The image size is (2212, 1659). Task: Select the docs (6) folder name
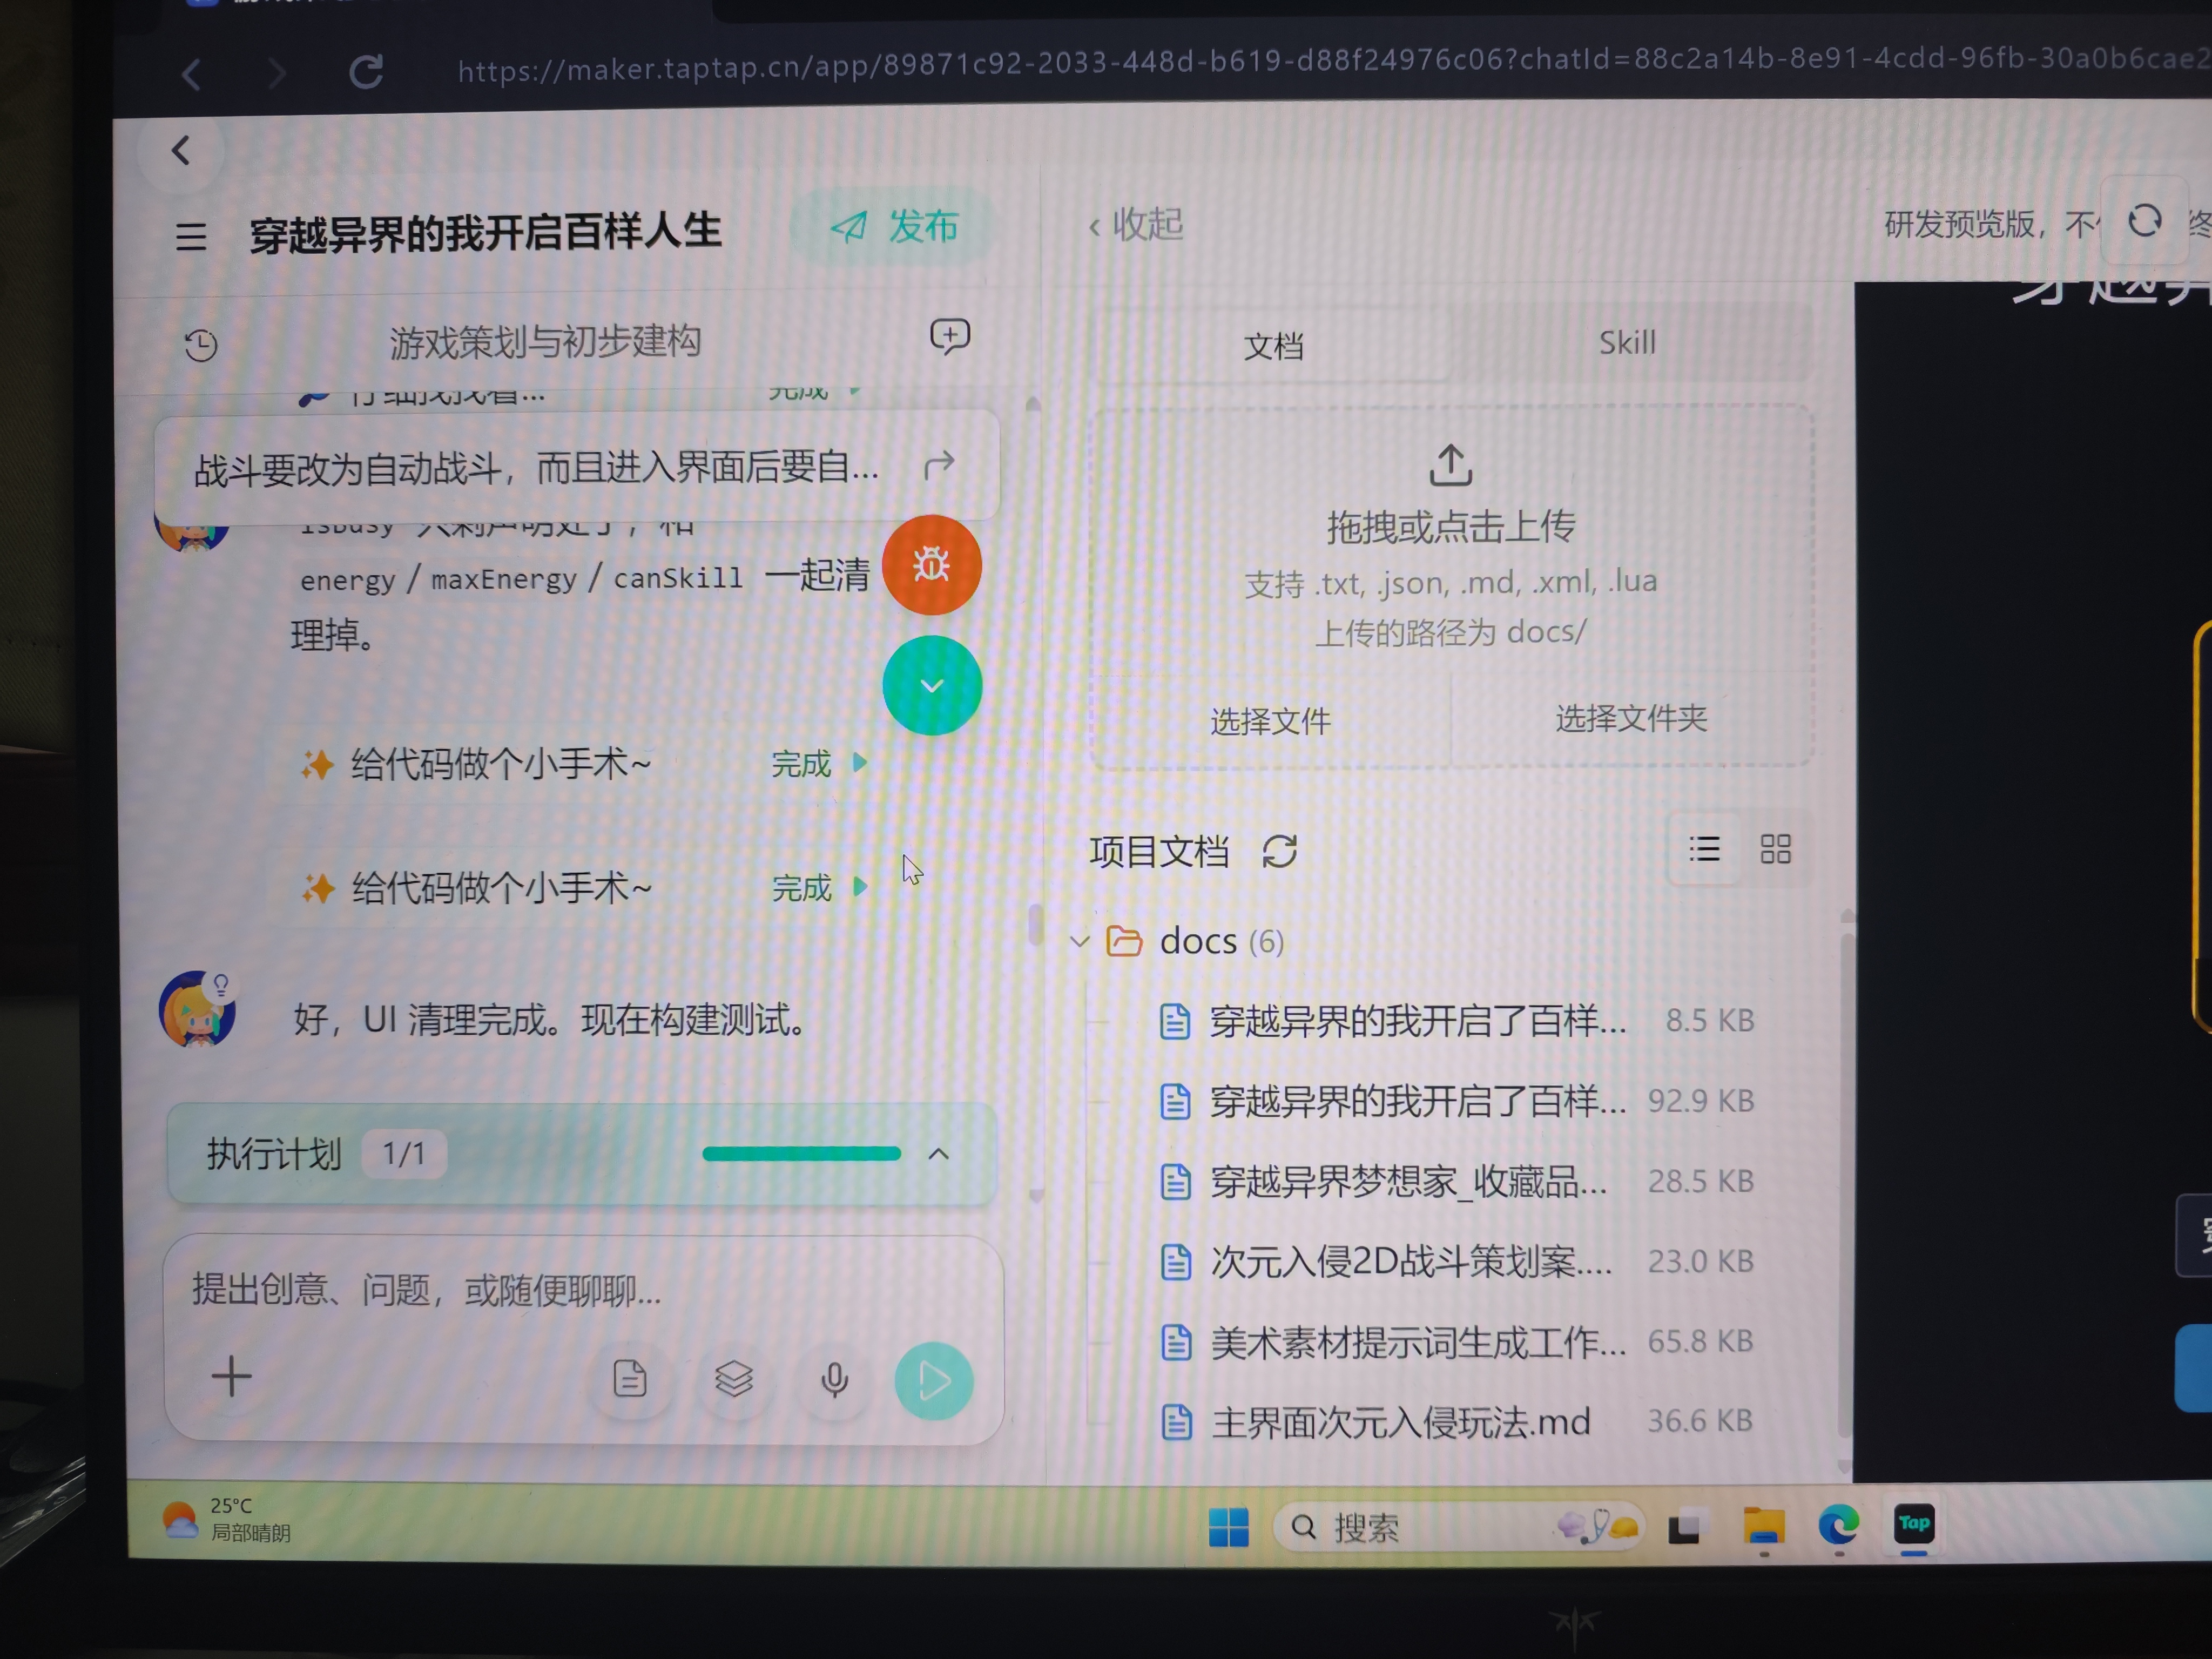[1221, 941]
